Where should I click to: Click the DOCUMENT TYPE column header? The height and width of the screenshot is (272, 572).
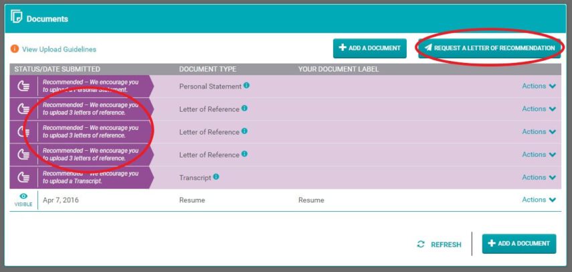[x=207, y=69]
